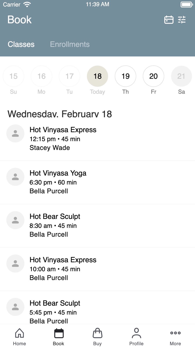Open the calendar date picker icon
195x347 pixels.
tap(169, 20)
